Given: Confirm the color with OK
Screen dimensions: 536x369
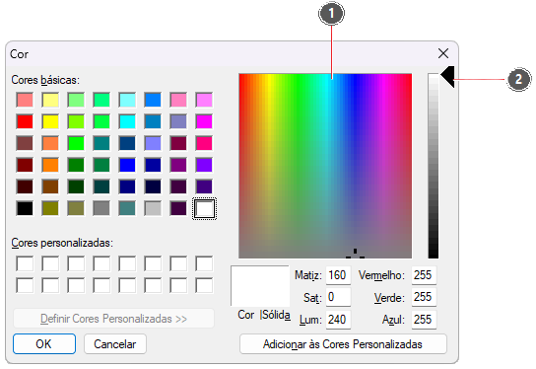Looking at the screenshot, I should pyautogui.click(x=44, y=343).
